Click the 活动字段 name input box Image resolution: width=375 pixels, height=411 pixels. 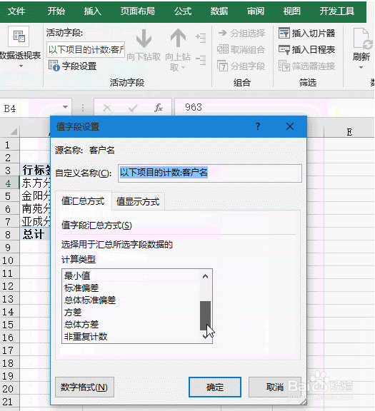[x=86, y=49]
